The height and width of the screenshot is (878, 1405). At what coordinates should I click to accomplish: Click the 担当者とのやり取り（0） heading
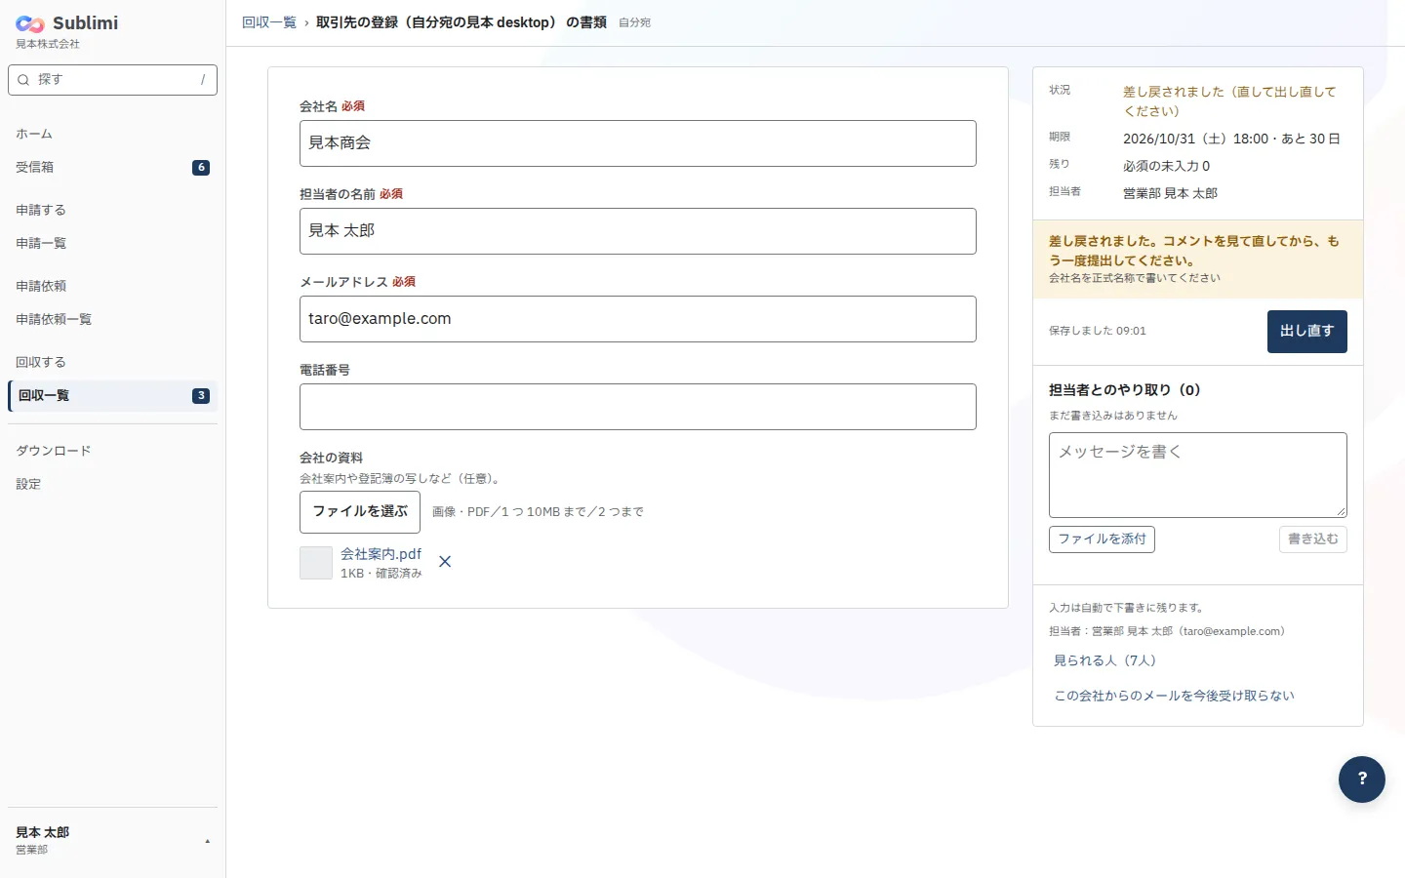1125,390
